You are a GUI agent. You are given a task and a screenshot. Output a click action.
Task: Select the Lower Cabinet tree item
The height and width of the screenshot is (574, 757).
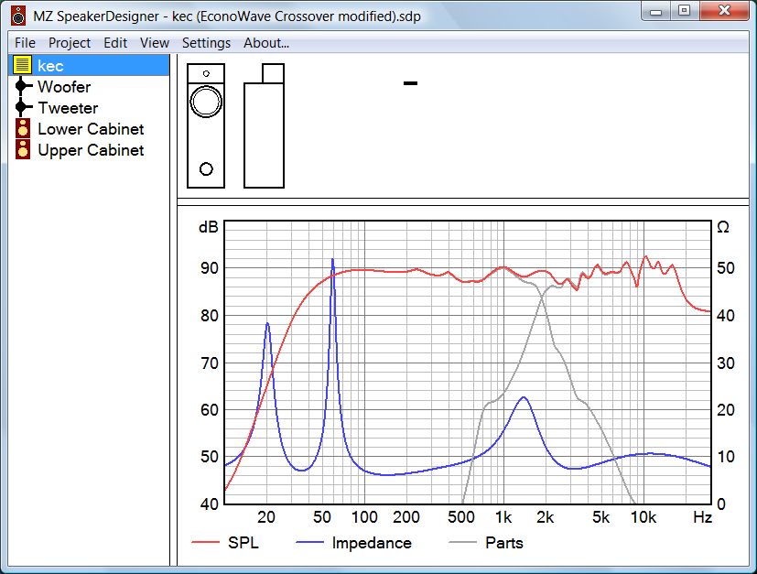(x=91, y=129)
